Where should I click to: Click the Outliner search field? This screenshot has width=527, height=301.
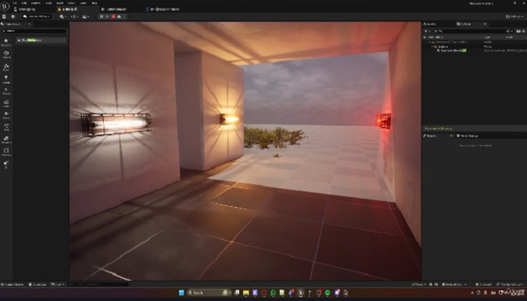pyautogui.click(x=473, y=31)
